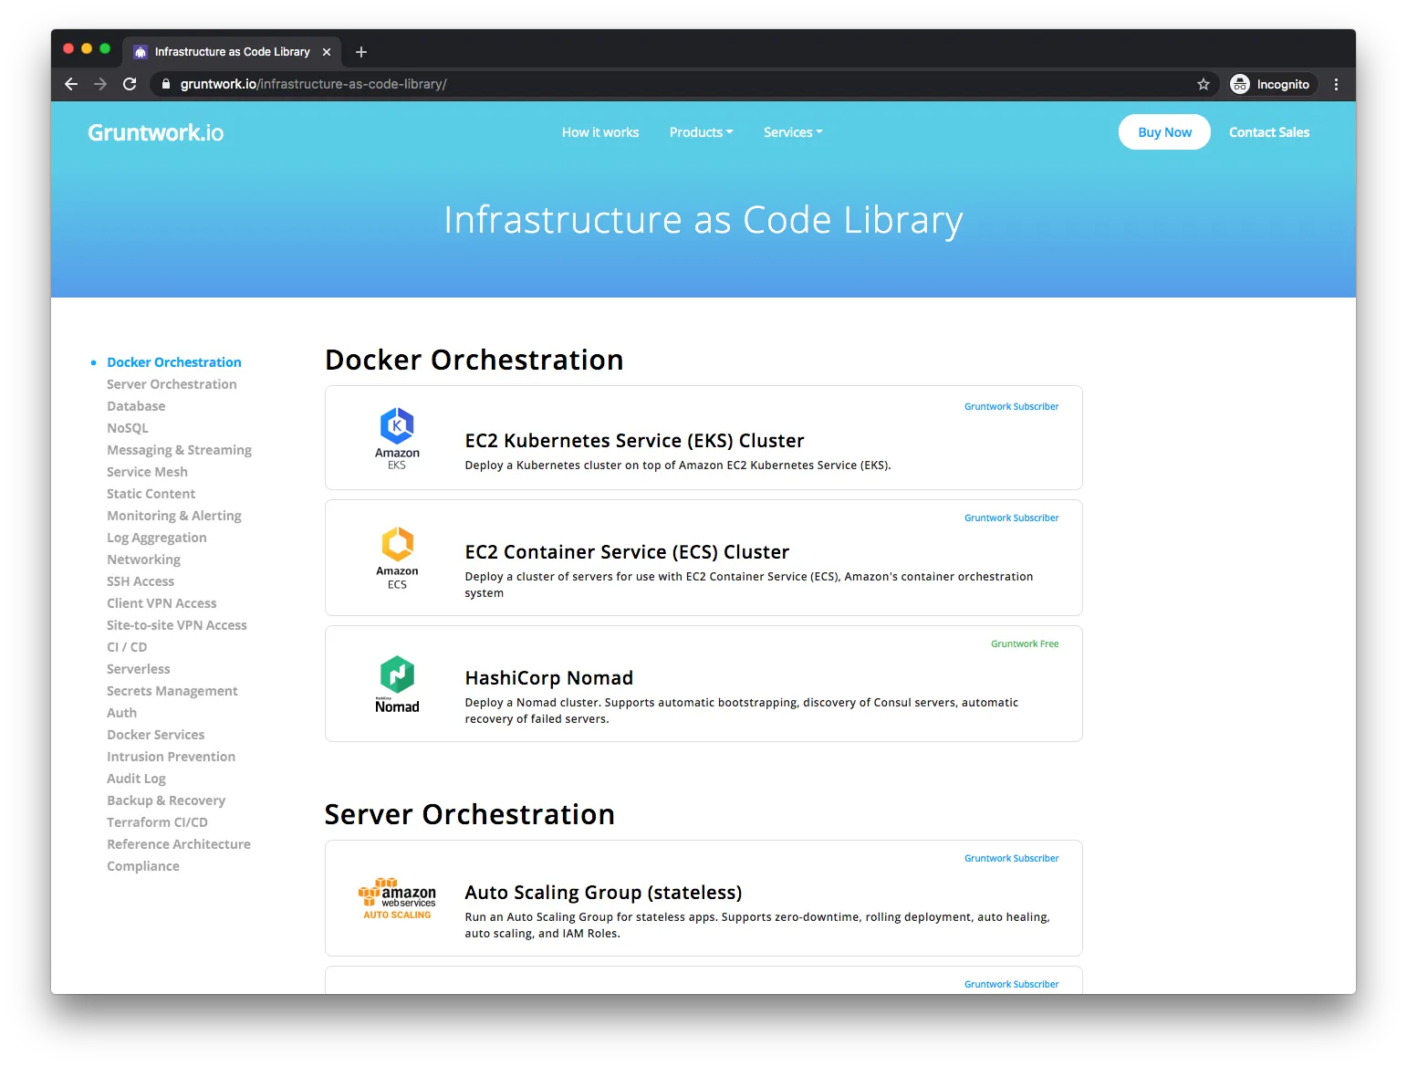Click the site lock icon in address bar
The width and height of the screenshot is (1407, 1067).
pos(165,84)
